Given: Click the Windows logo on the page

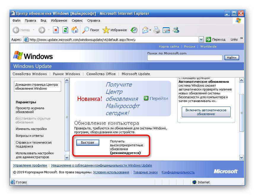Looking at the screenshot, I should click(x=33, y=56).
